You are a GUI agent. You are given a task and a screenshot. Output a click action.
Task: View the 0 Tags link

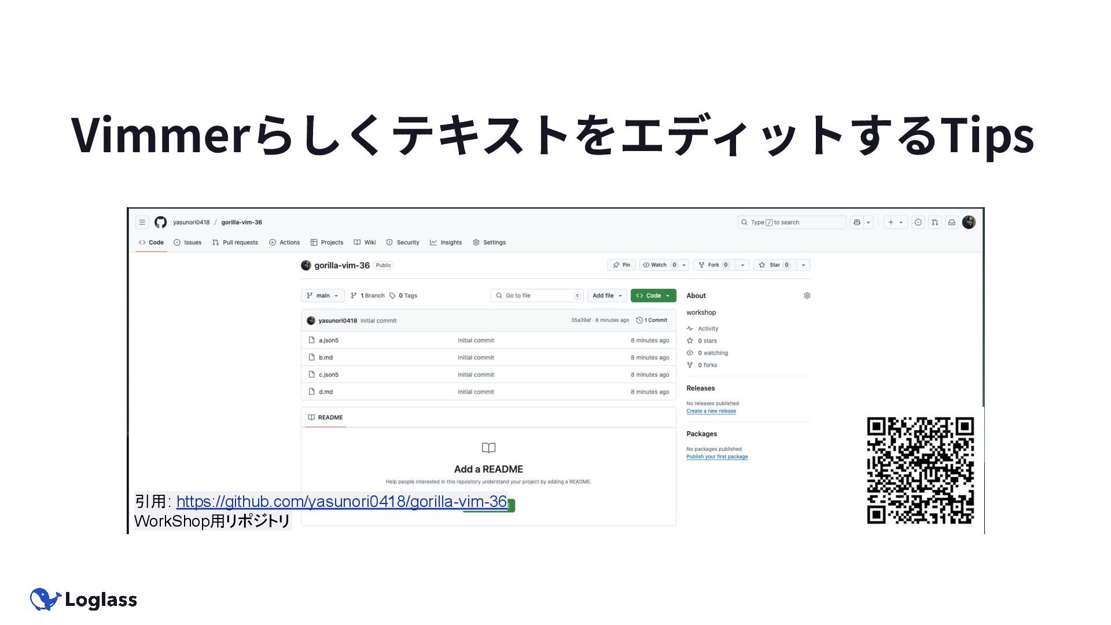403,296
